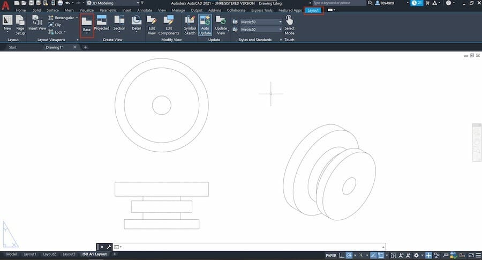Switch to the Layout3 tab
Viewport: 482px width, 260px height.
(69, 254)
